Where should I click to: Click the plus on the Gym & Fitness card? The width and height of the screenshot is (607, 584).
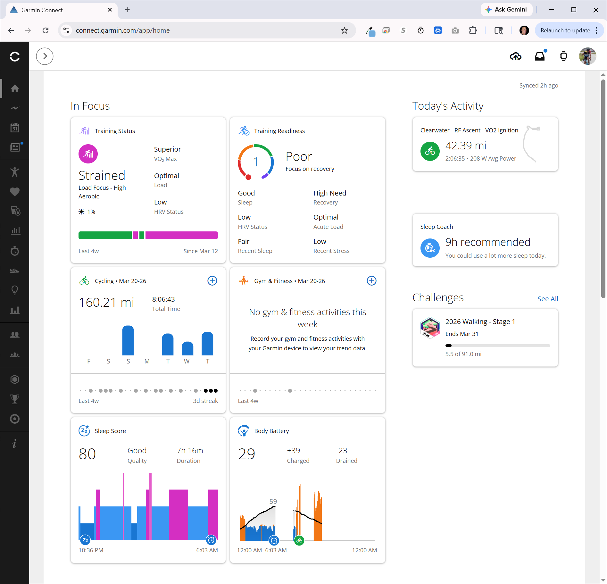[371, 281]
